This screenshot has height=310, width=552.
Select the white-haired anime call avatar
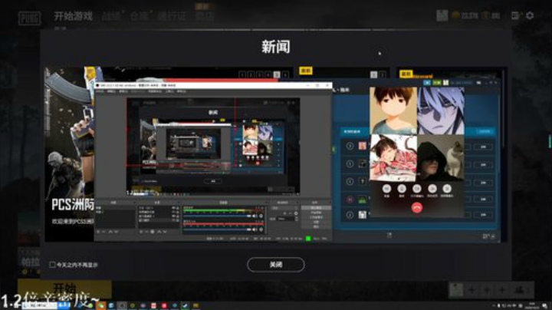click(x=441, y=111)
